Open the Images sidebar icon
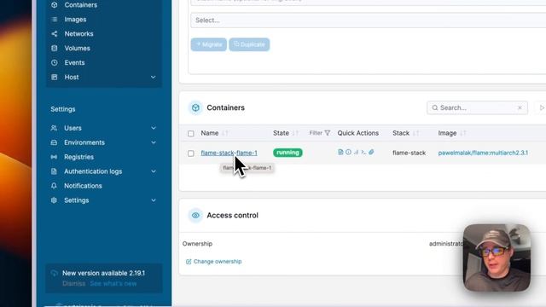This screenshot has width=546, height=307. pos(55,20)
